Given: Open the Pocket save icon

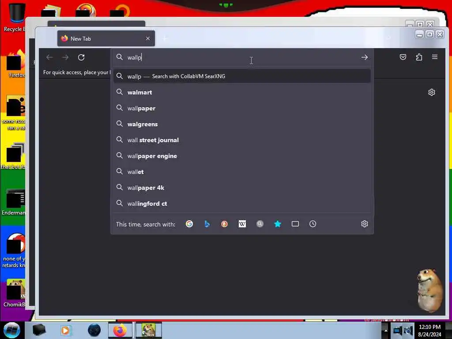Looking at the screenshot, I should tap(403, 57).
